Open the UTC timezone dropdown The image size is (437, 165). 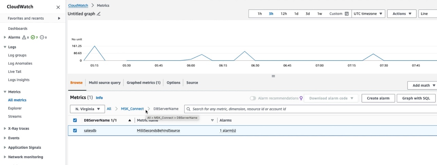point(368,14)
